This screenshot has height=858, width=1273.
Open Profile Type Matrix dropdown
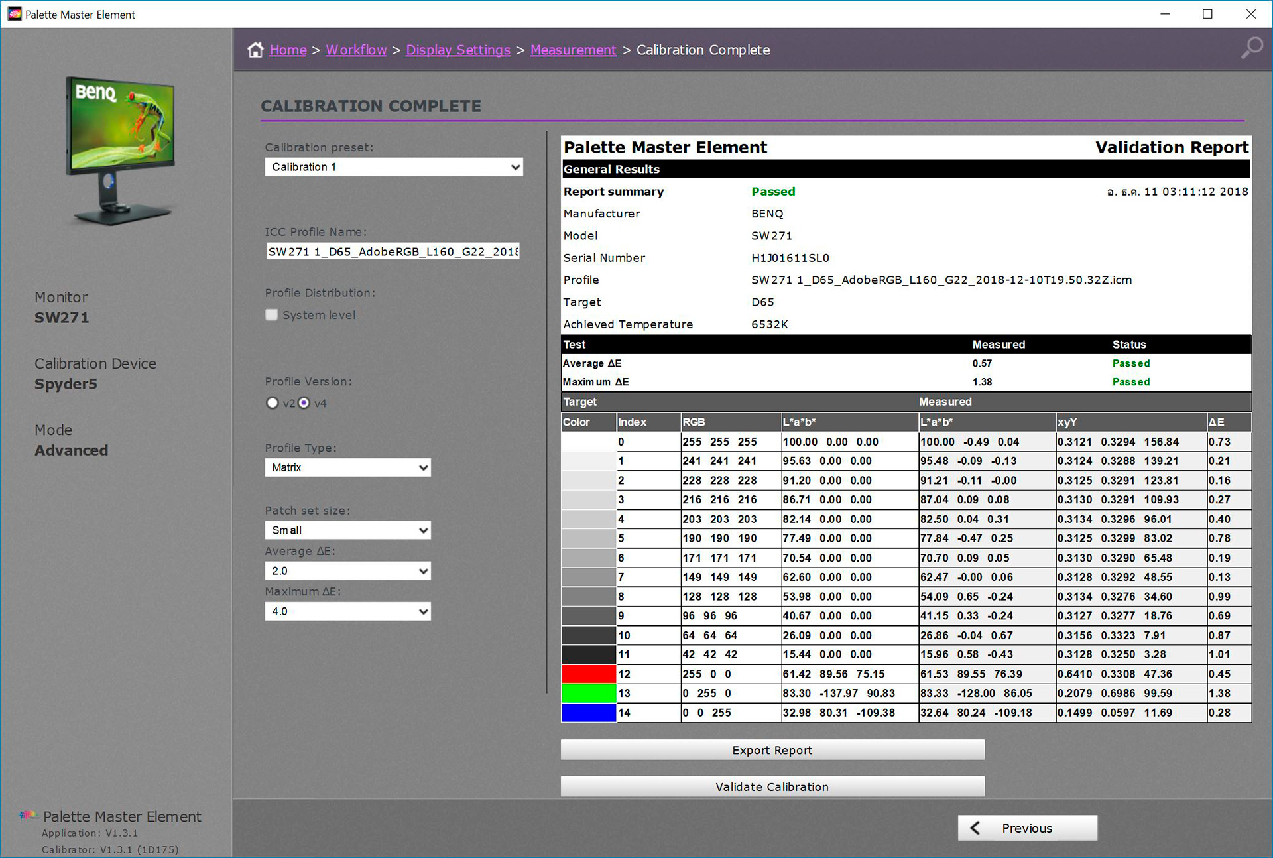click(x=347, y=467)
